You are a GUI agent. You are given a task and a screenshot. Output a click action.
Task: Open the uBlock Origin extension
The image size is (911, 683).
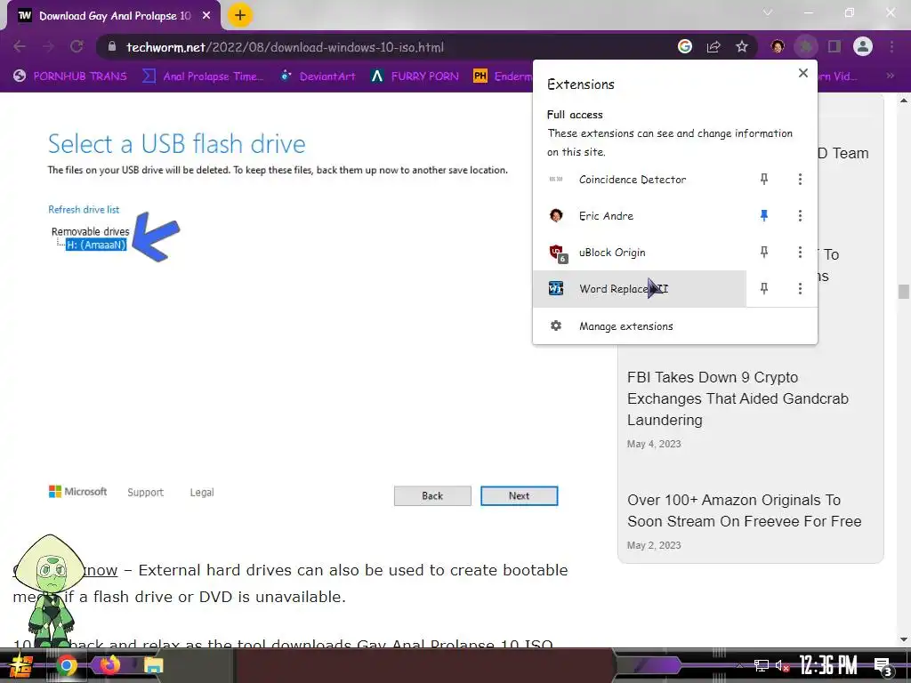[639, 253]
